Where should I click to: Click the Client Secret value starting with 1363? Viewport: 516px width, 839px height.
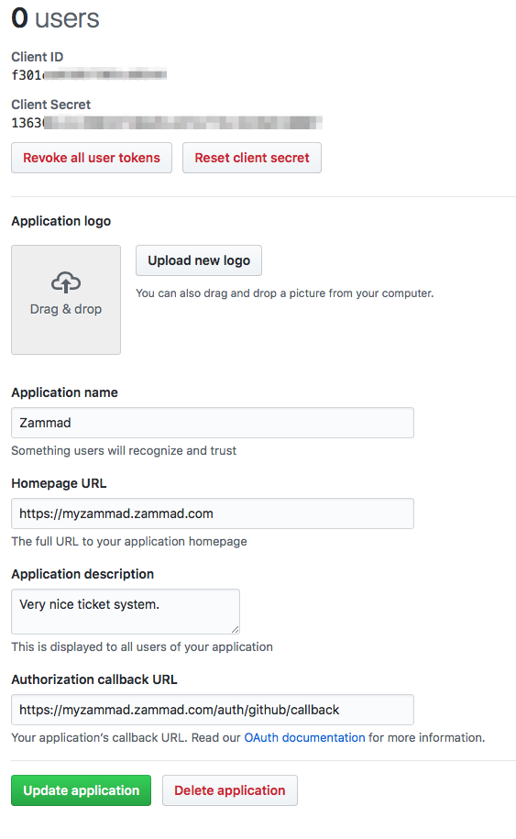pyautogui.click(x=167, y=123)
